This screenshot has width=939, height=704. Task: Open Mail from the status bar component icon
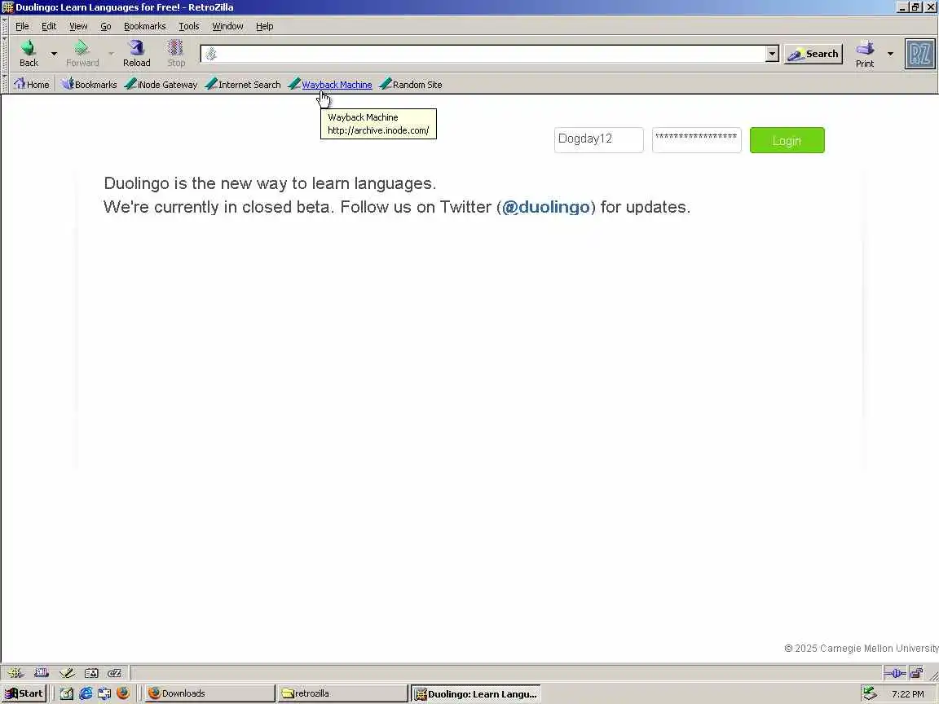(42, 673)
